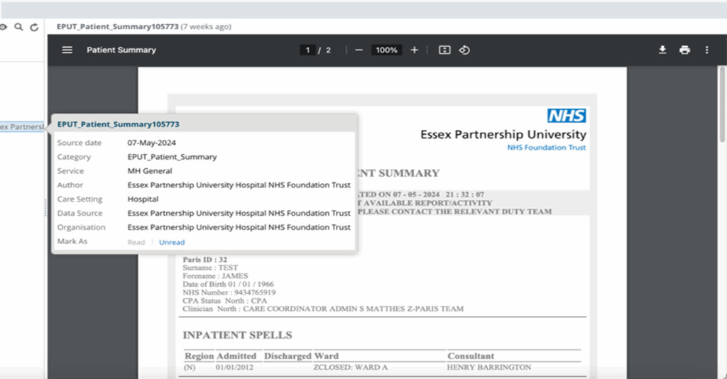Click the CPA Status North : CPA line
Viewport: 727px width, 379px height.
[225, 301]
